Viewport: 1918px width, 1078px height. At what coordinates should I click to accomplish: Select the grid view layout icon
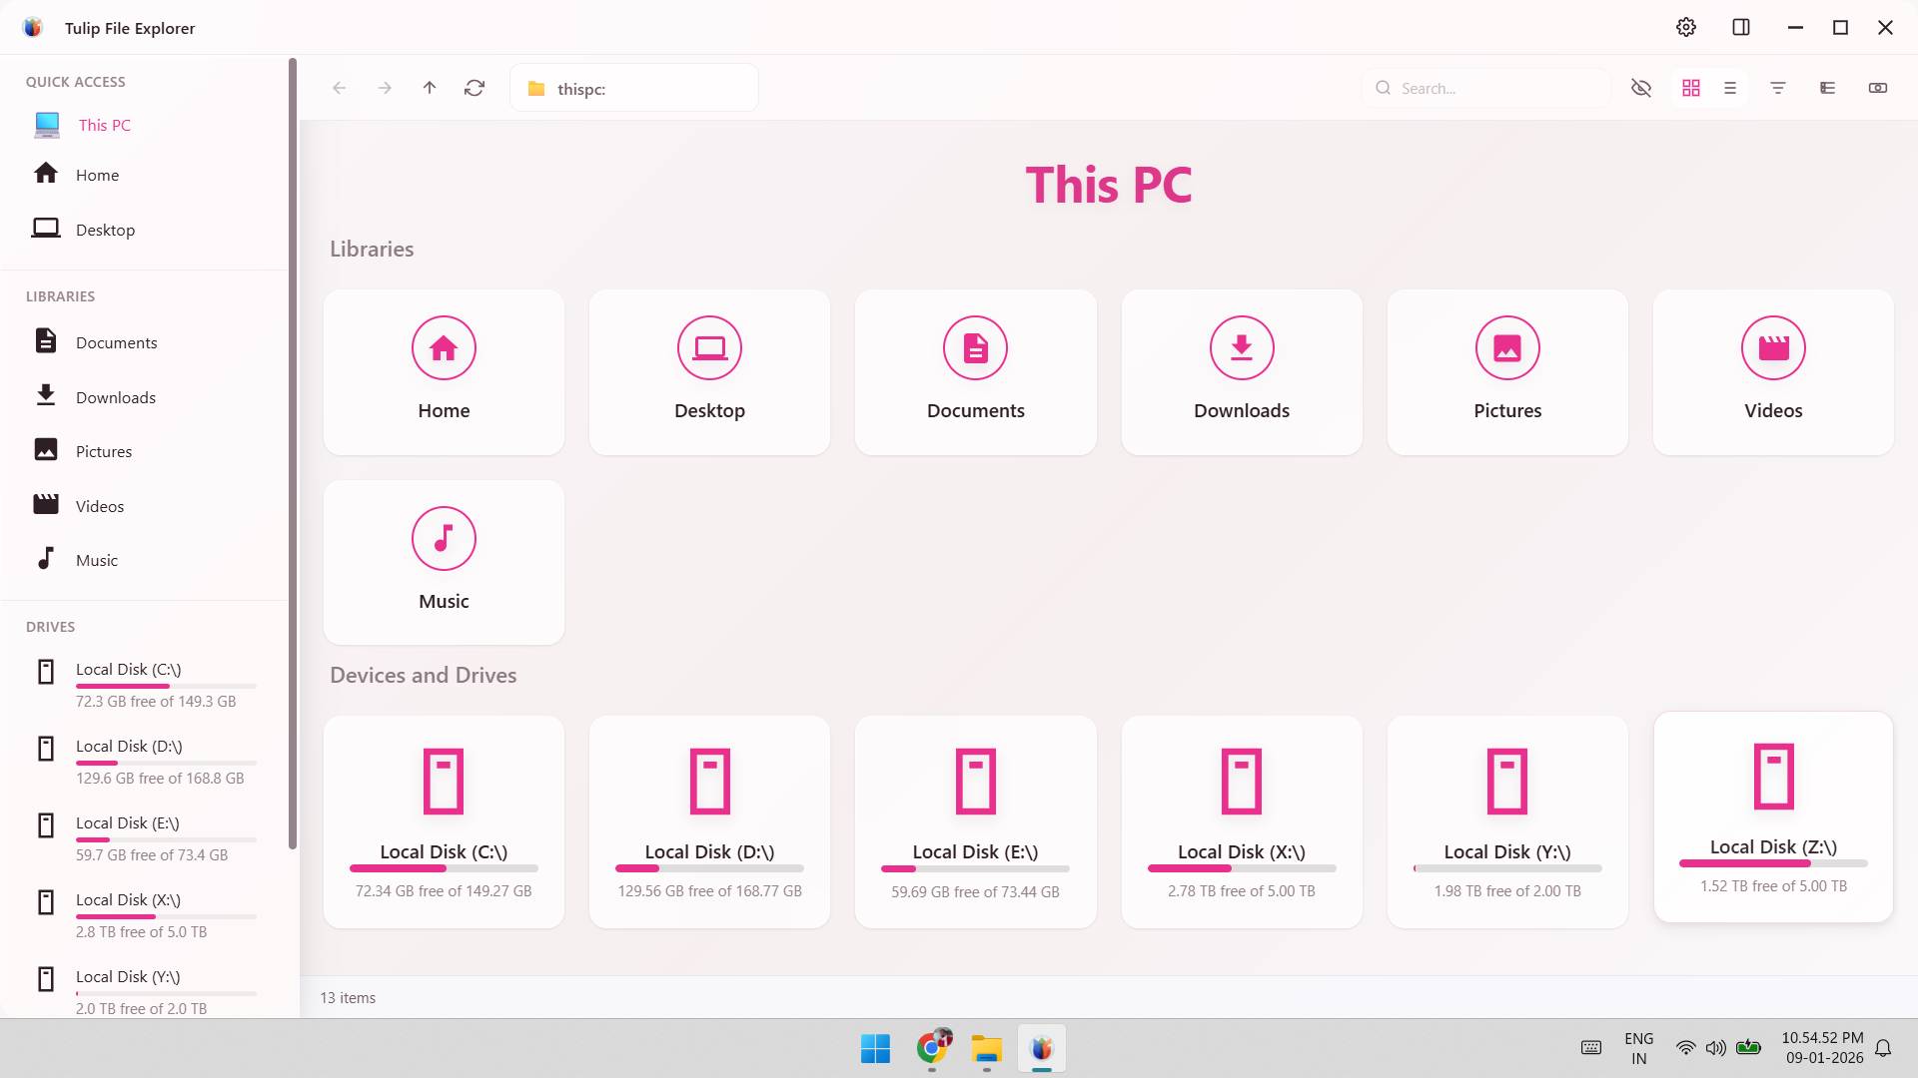[x=1691, y=88]
